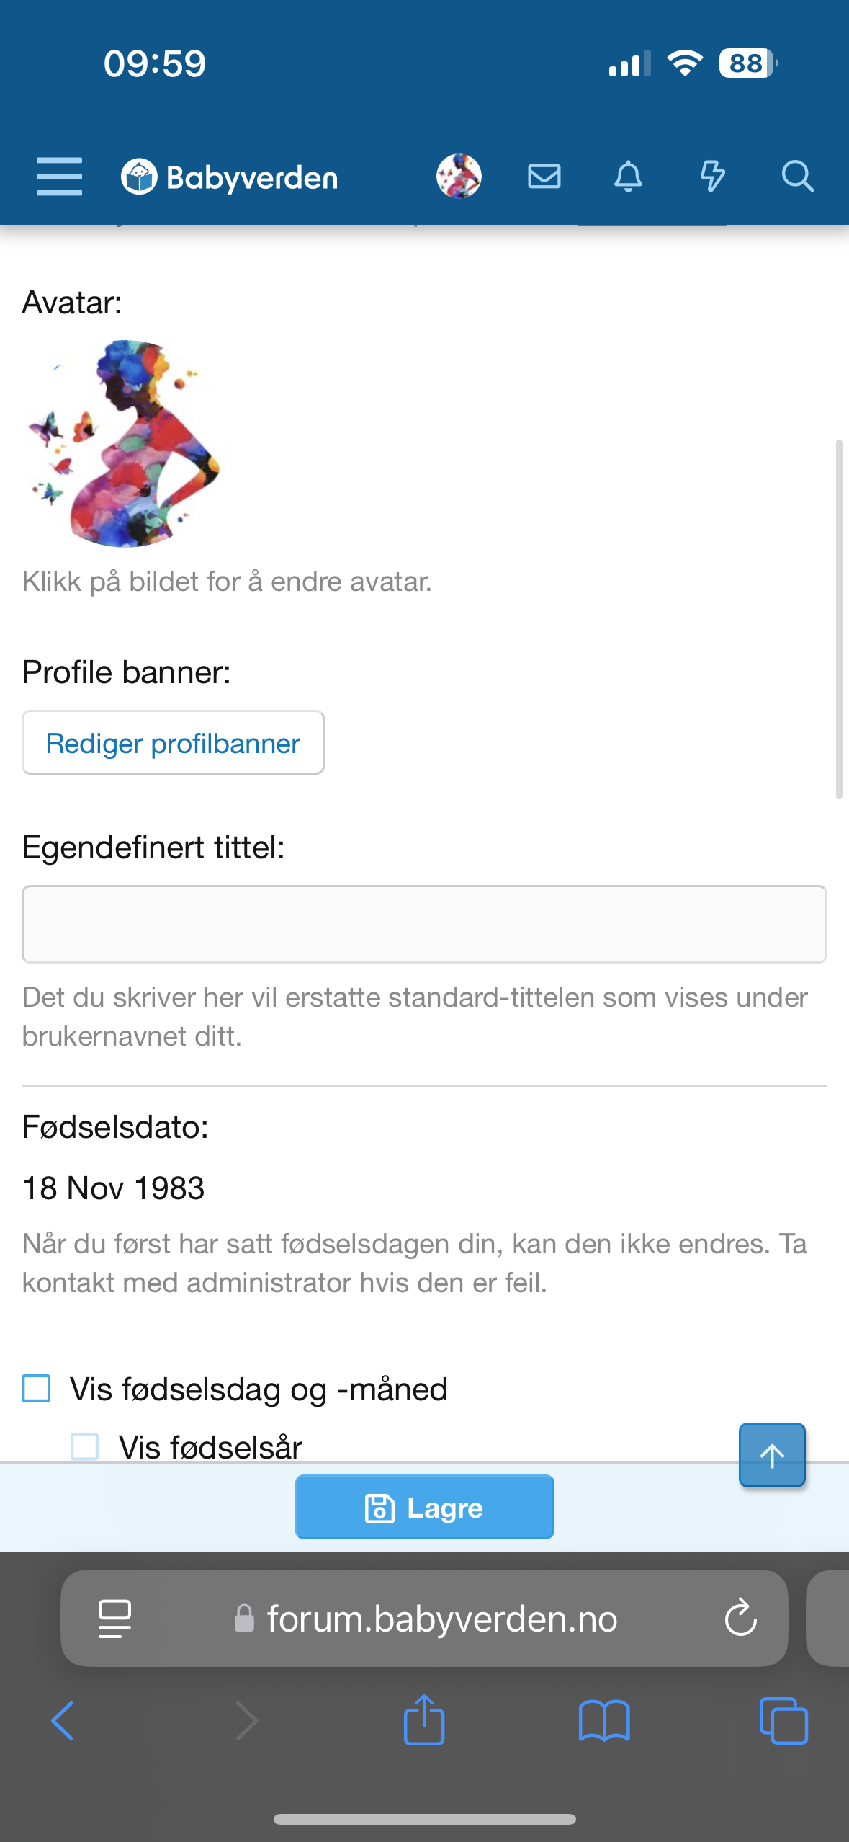
Task: Enable Vis fødselsdag og -måned checkbox
Action: 37,1388
